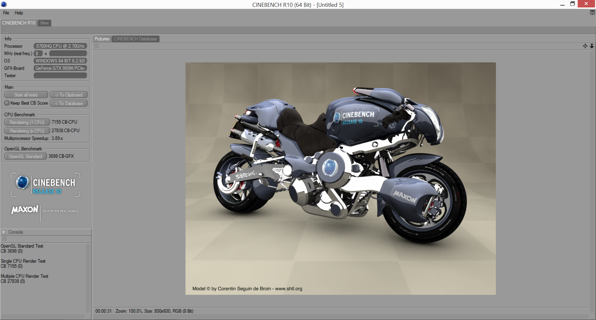
Task: Click the grip handle below the Pictures tab
Action: click(97, 46)
